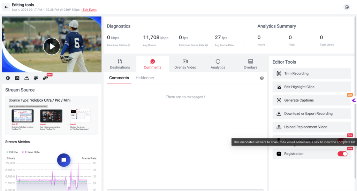Toggle the Audience Download switch
The image size is (357, 191).
click(x=342, y=140)
